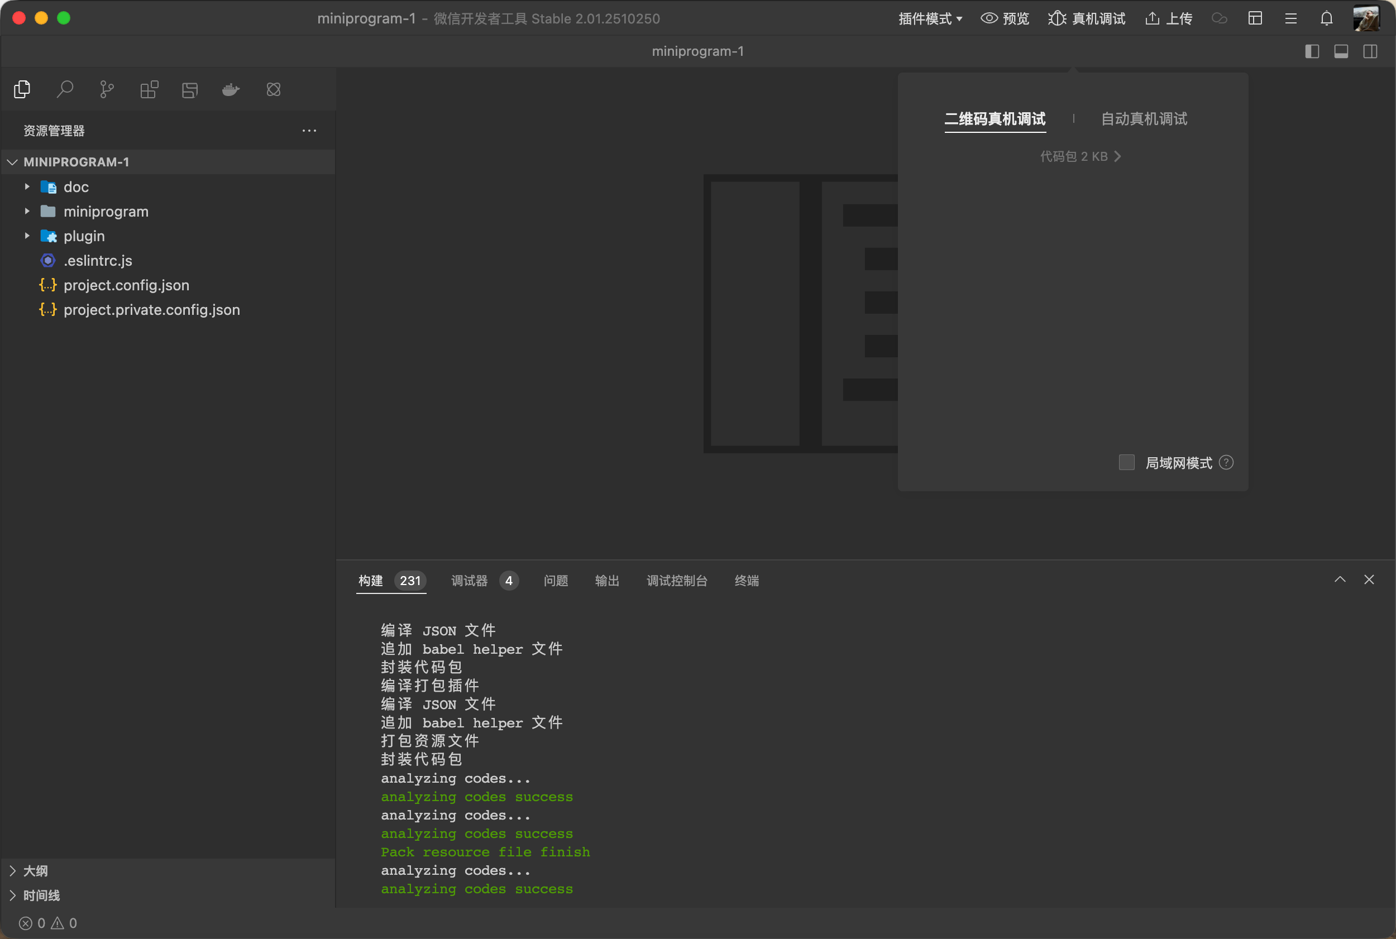Viewport: 1396px width, 939px height.
Task: Open project.config.json file
Action: (x=126, y=285)
